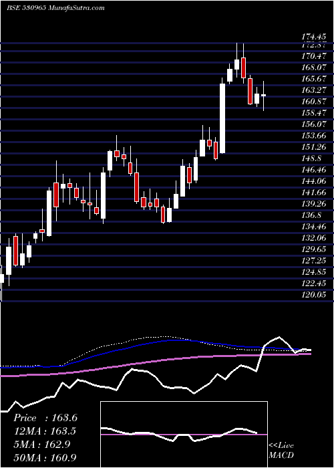Click the 120.05 price axis label
The width and height of the screenshot is (334, 468).
313,295
